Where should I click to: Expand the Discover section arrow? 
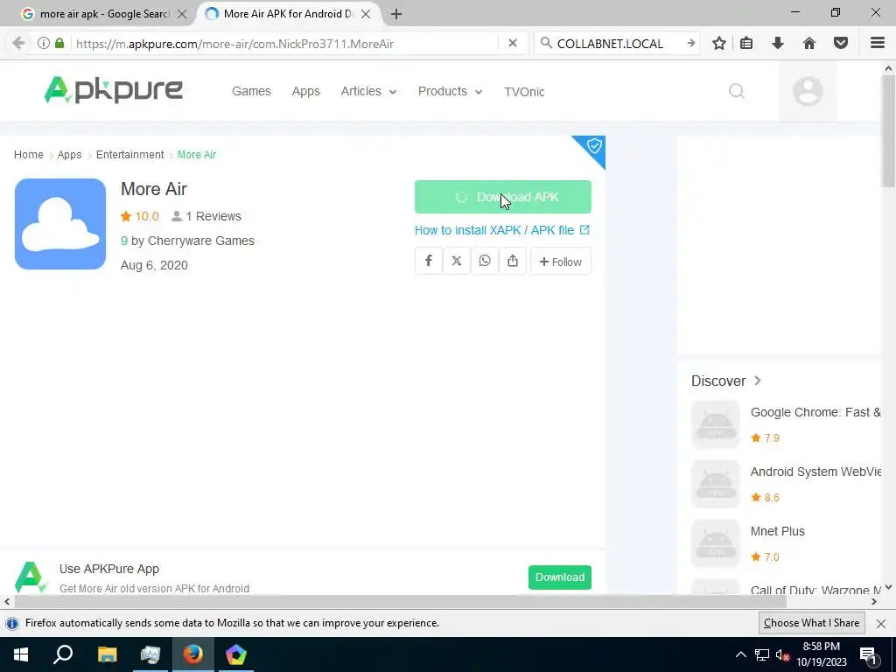tap(758, 381)
